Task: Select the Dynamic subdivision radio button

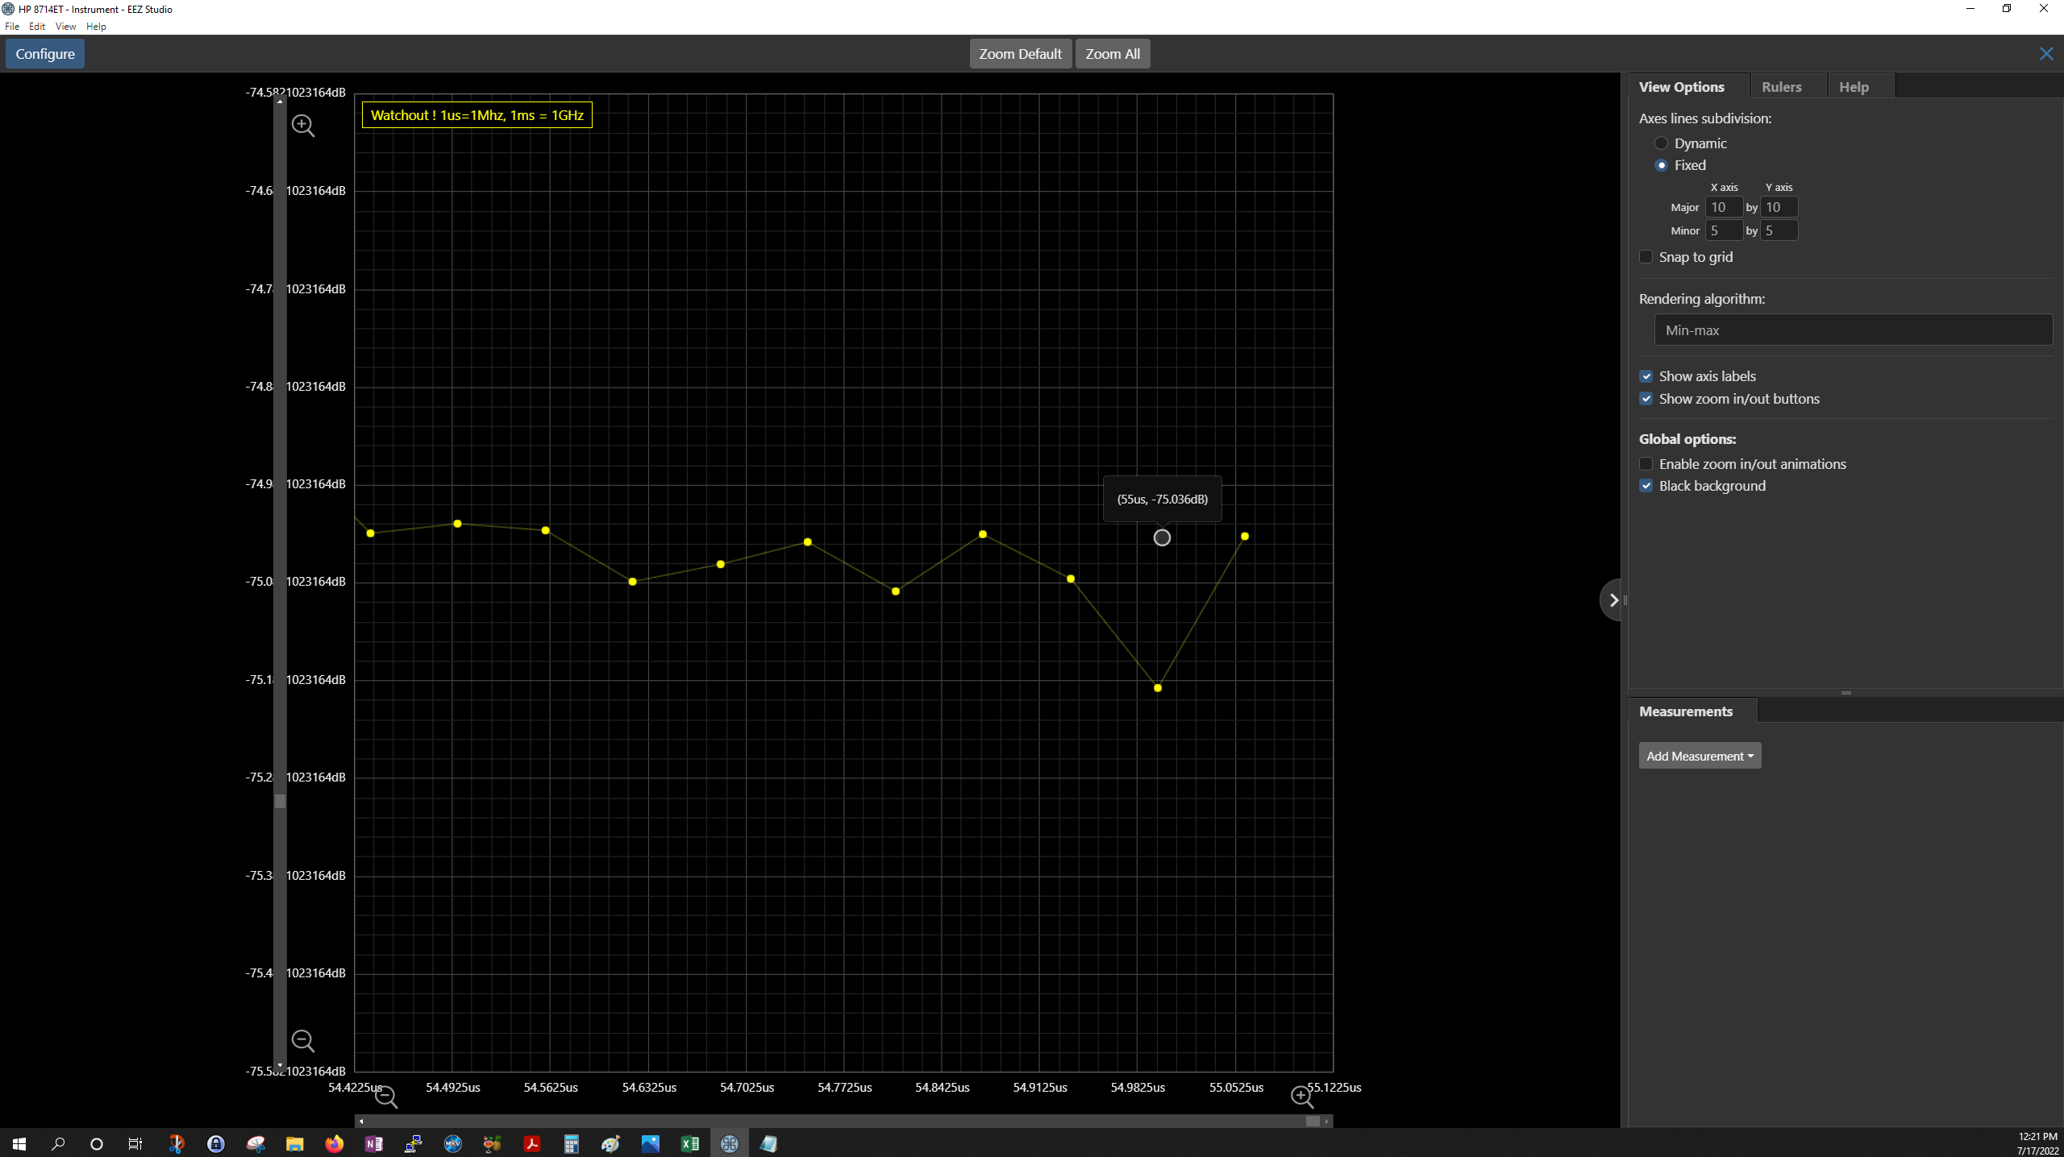Action: (1661, 143)
